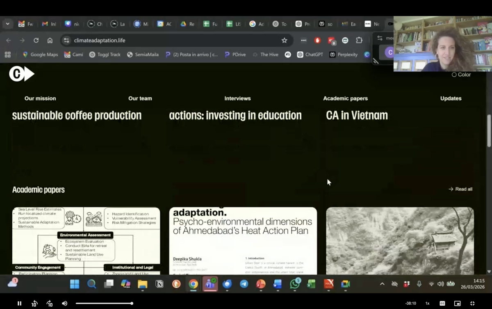
Task: Open Telegram from the taskbar
Action: click(244, 284)
